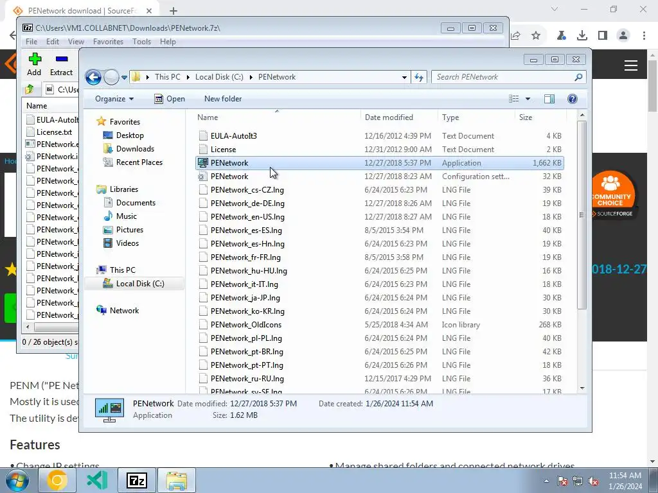
Task: Select PENetwork_en-US.lng file
Action: pos(379,217)
